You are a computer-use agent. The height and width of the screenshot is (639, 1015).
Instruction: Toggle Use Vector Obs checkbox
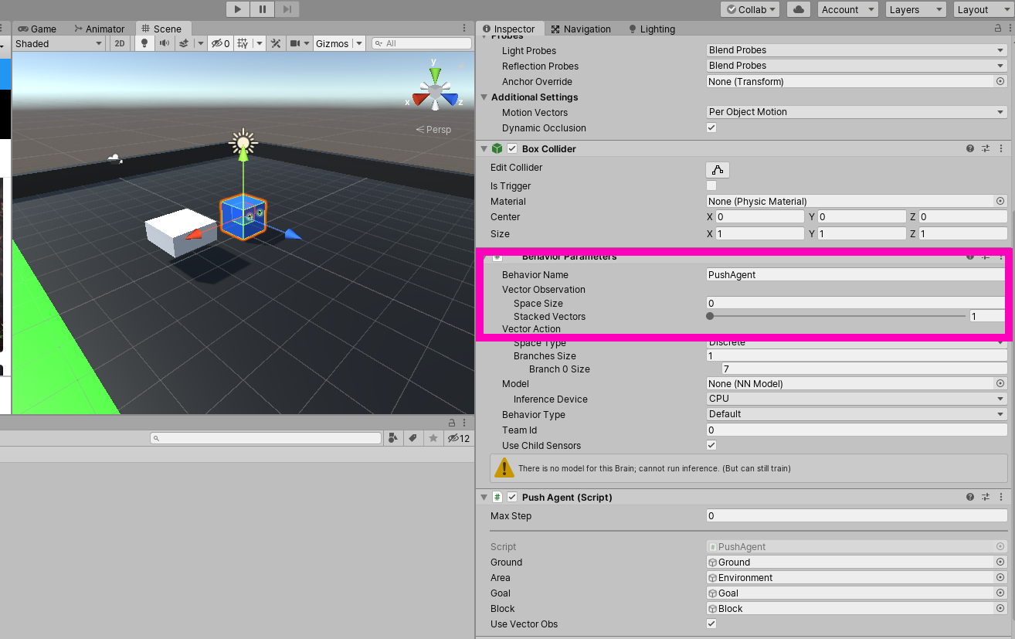point(711,624)
